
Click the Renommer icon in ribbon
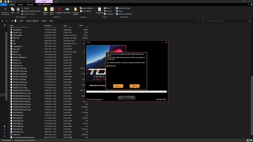click(67, 9)
